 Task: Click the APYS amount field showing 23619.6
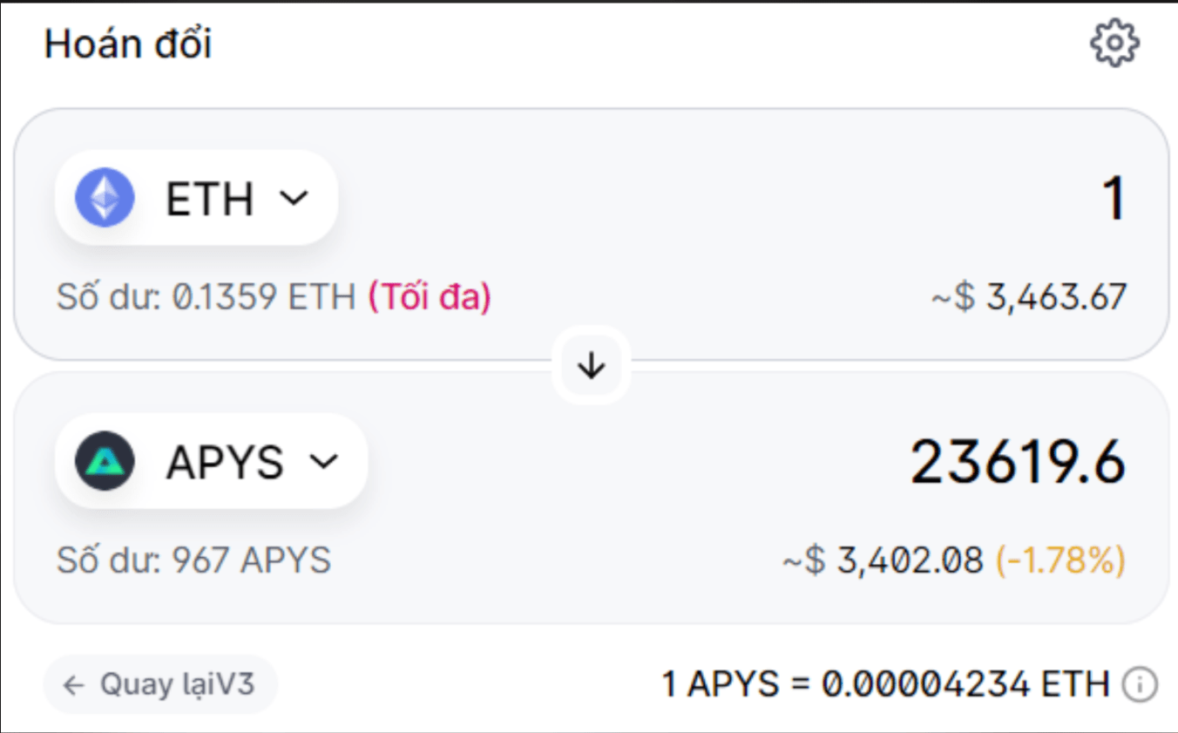(x=1018, y=462)
